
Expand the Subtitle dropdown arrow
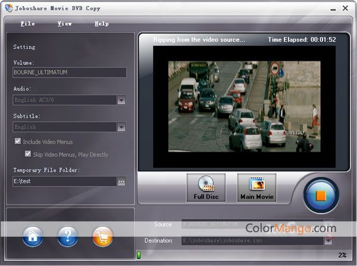(x=121, y=127)
